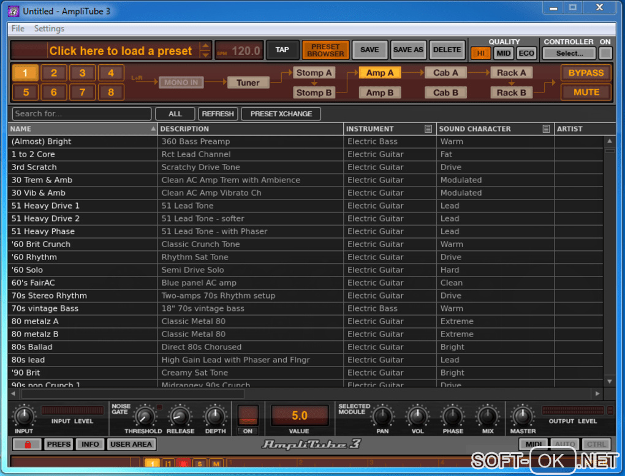Click the horizontal scrollbar right arrow
This screenshot has width=625, height=476.
(597, 393)
